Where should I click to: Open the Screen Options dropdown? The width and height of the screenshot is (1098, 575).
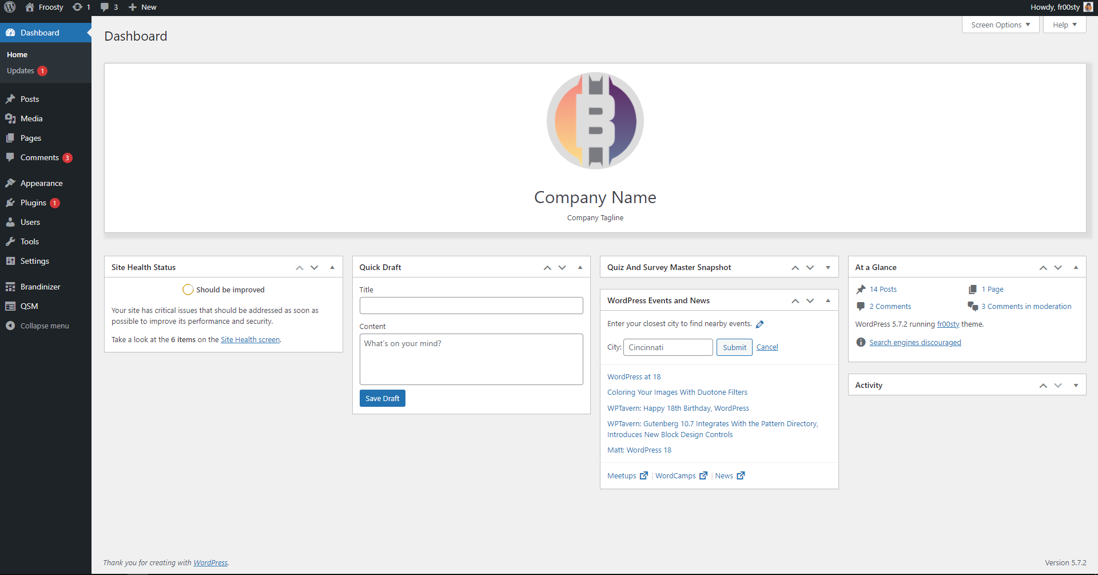[x=1001, y=25]
